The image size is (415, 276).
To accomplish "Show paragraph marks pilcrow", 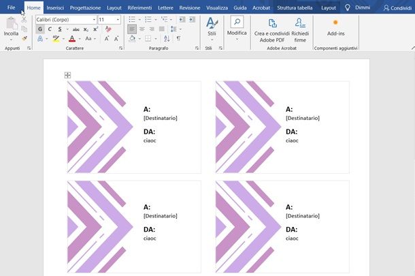I will [x=179, y=39].
